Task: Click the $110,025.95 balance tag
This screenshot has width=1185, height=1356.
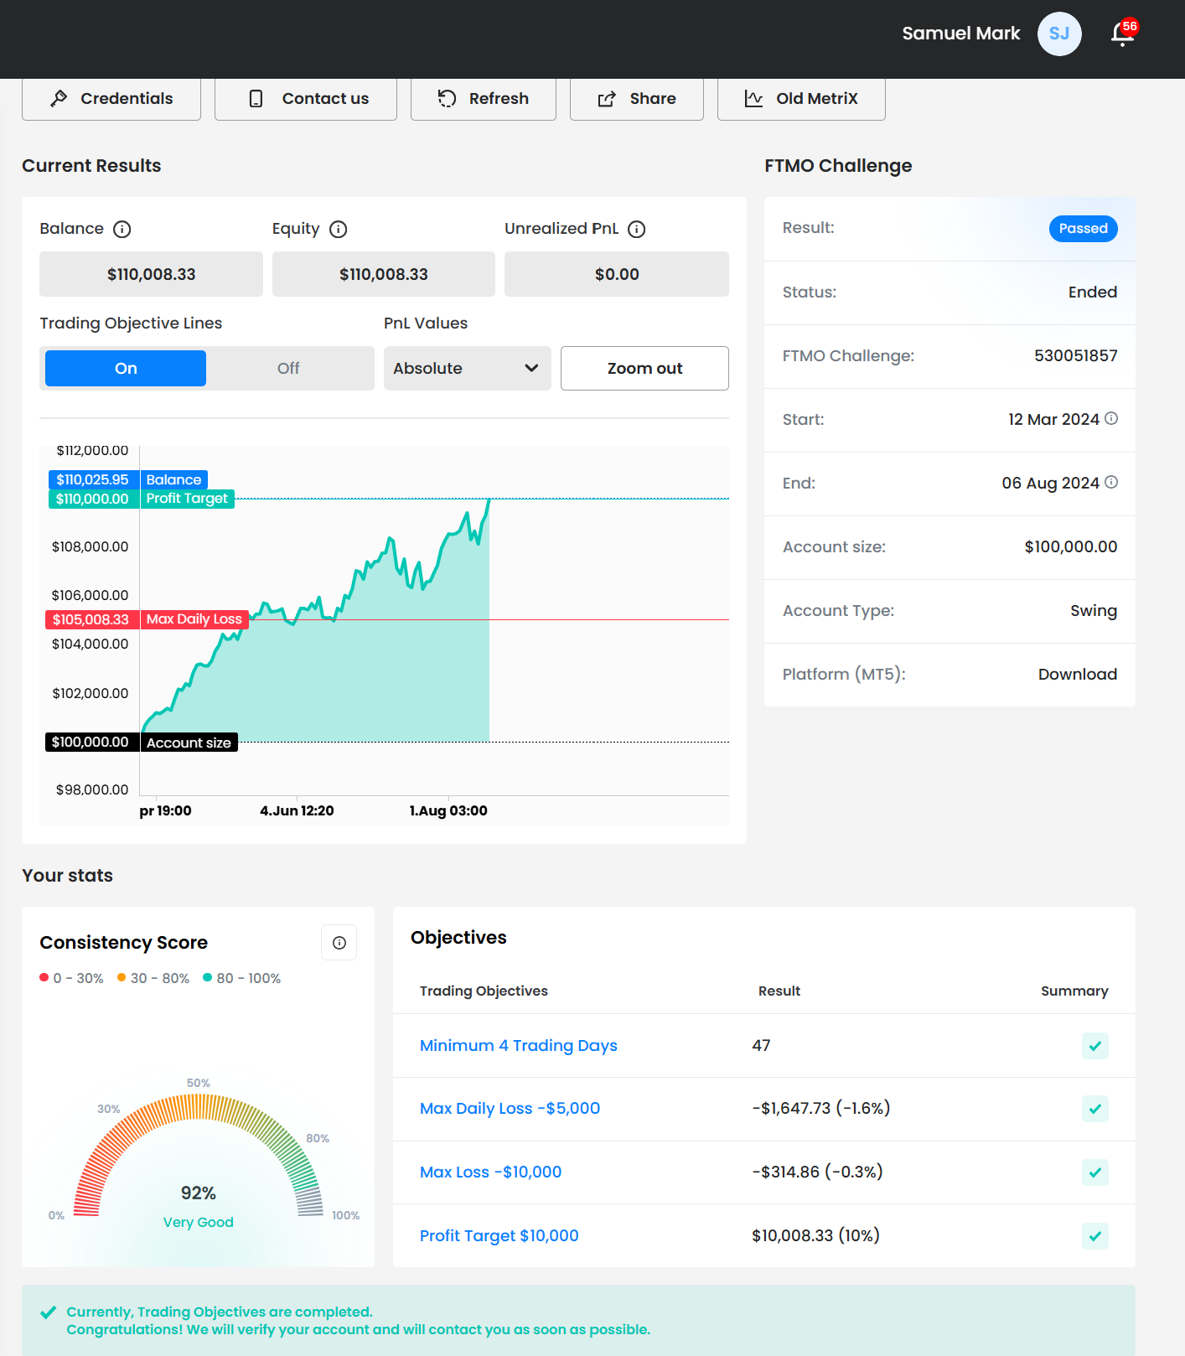Action: [x=93, y=479]
